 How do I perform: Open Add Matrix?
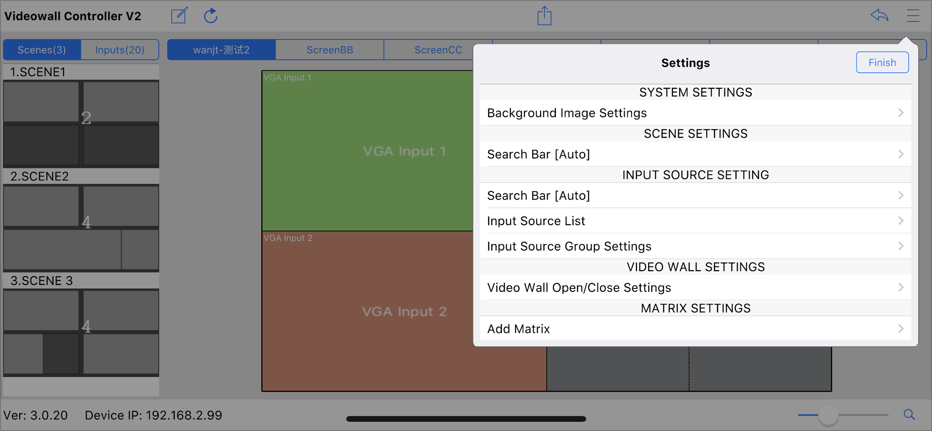tap(695, 329)
